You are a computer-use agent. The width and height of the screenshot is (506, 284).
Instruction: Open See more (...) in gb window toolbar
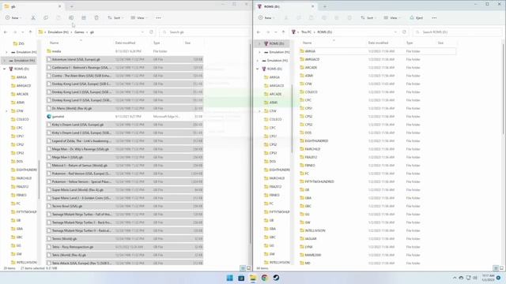pyautogui.click(x=158, y=18)
